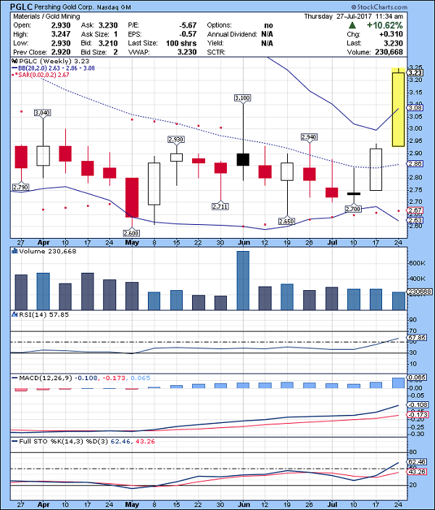Click the candlestick icon beside PGLC (Weekly)
435x510 pixels.
click(x=14, y=61)
